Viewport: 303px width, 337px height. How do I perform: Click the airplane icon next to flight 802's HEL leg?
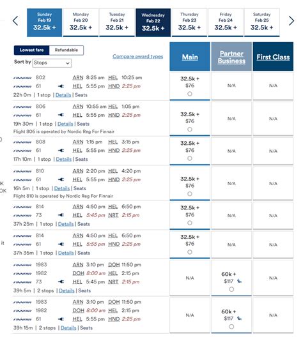tap(61, 86)
